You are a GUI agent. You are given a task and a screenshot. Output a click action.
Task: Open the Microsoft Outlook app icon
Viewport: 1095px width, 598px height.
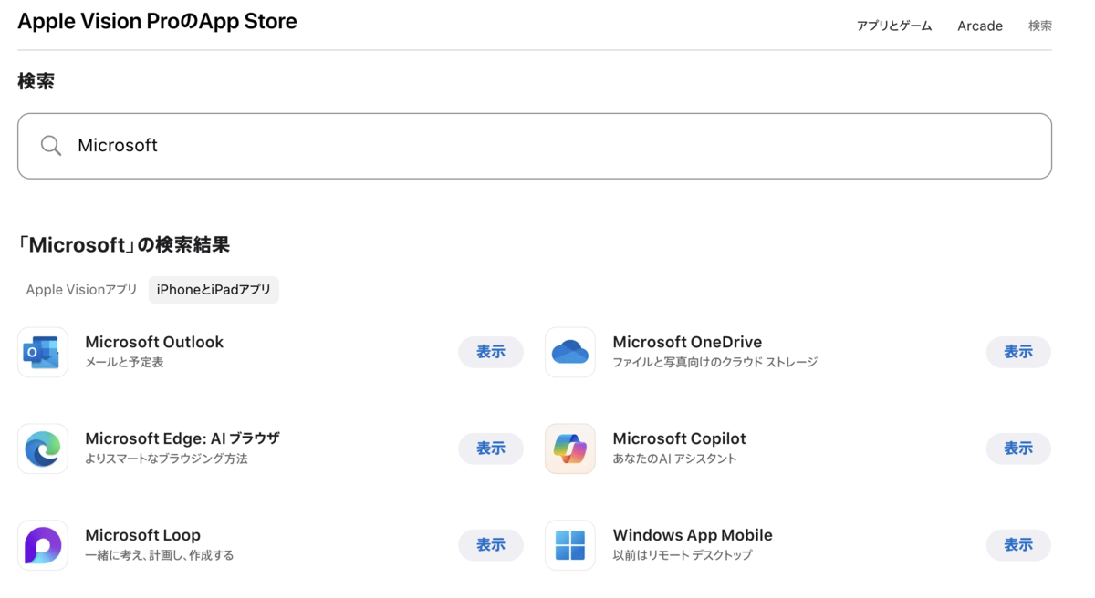click(x=43, y=352)
